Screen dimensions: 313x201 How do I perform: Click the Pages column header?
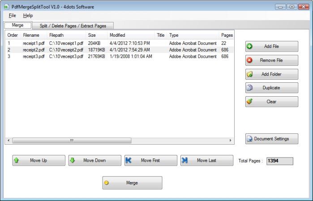coord(227,35)
